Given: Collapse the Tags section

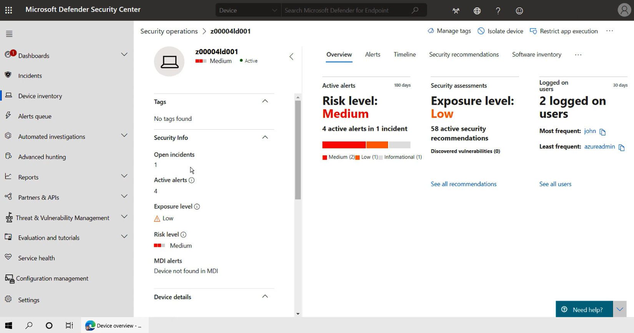Looking at the screenshot, I should click(x=265, y=101).
